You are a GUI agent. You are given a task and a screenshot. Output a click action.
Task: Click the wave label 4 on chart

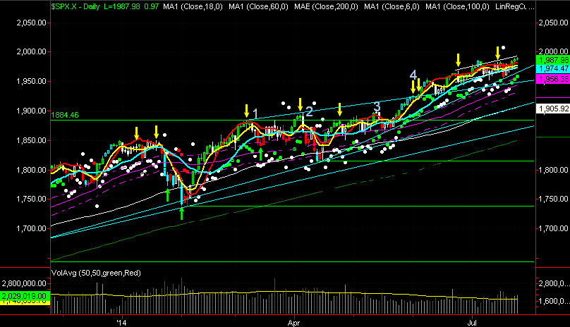pyautogui.click(x=413, y=75)
